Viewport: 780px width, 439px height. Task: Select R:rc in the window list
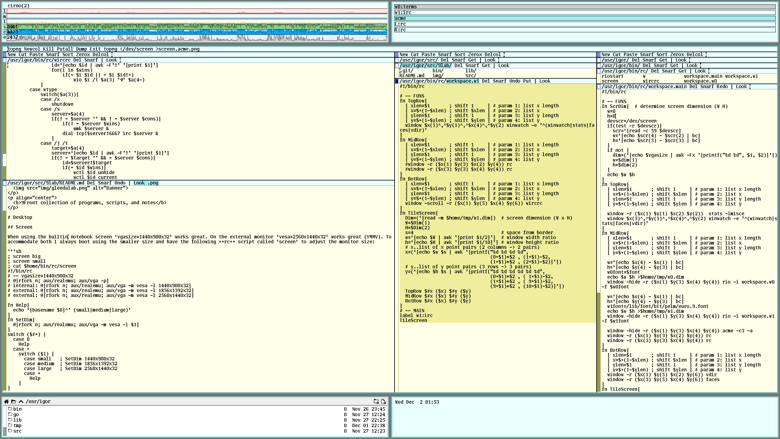pos(585,30)
